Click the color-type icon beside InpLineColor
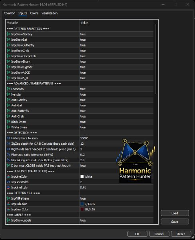The width and height of the screenshot is (195, 240). coord(8,176)
